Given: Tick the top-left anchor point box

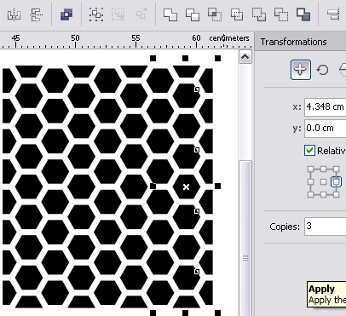Looking at the screenshot, I should coord(310,169).
